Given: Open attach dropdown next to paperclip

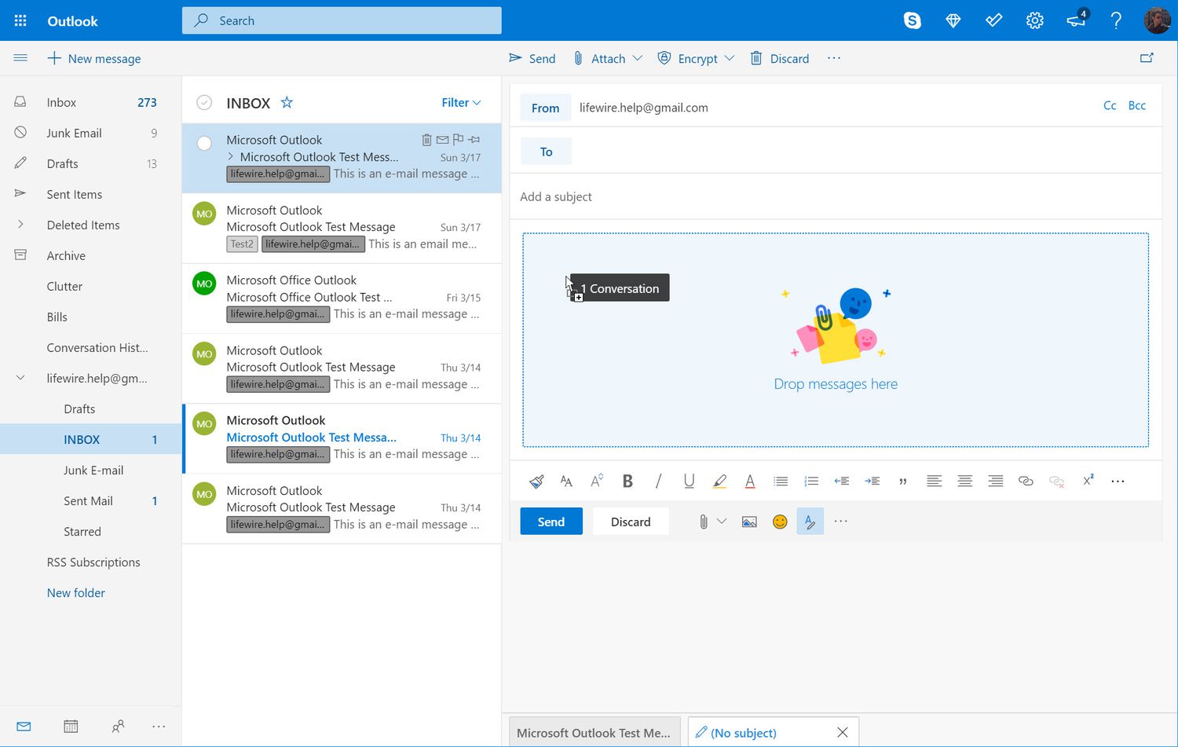Looking at the screenshot, I should [722, 522].
